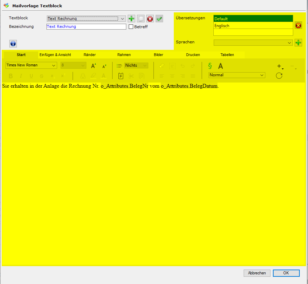
Task: Add a language with green plus icon
Action: (298, 43)
